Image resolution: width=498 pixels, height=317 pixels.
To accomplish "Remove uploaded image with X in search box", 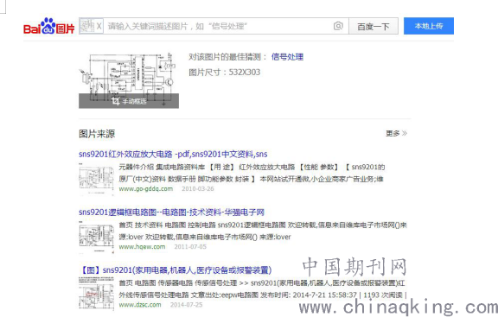I will [x=99, y=26].
